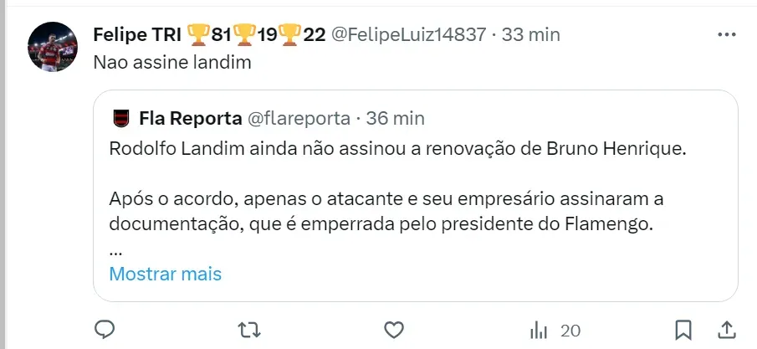757x349 pixels.
Task: Repost this tweet using retweet icon
Action: (249, 330)
